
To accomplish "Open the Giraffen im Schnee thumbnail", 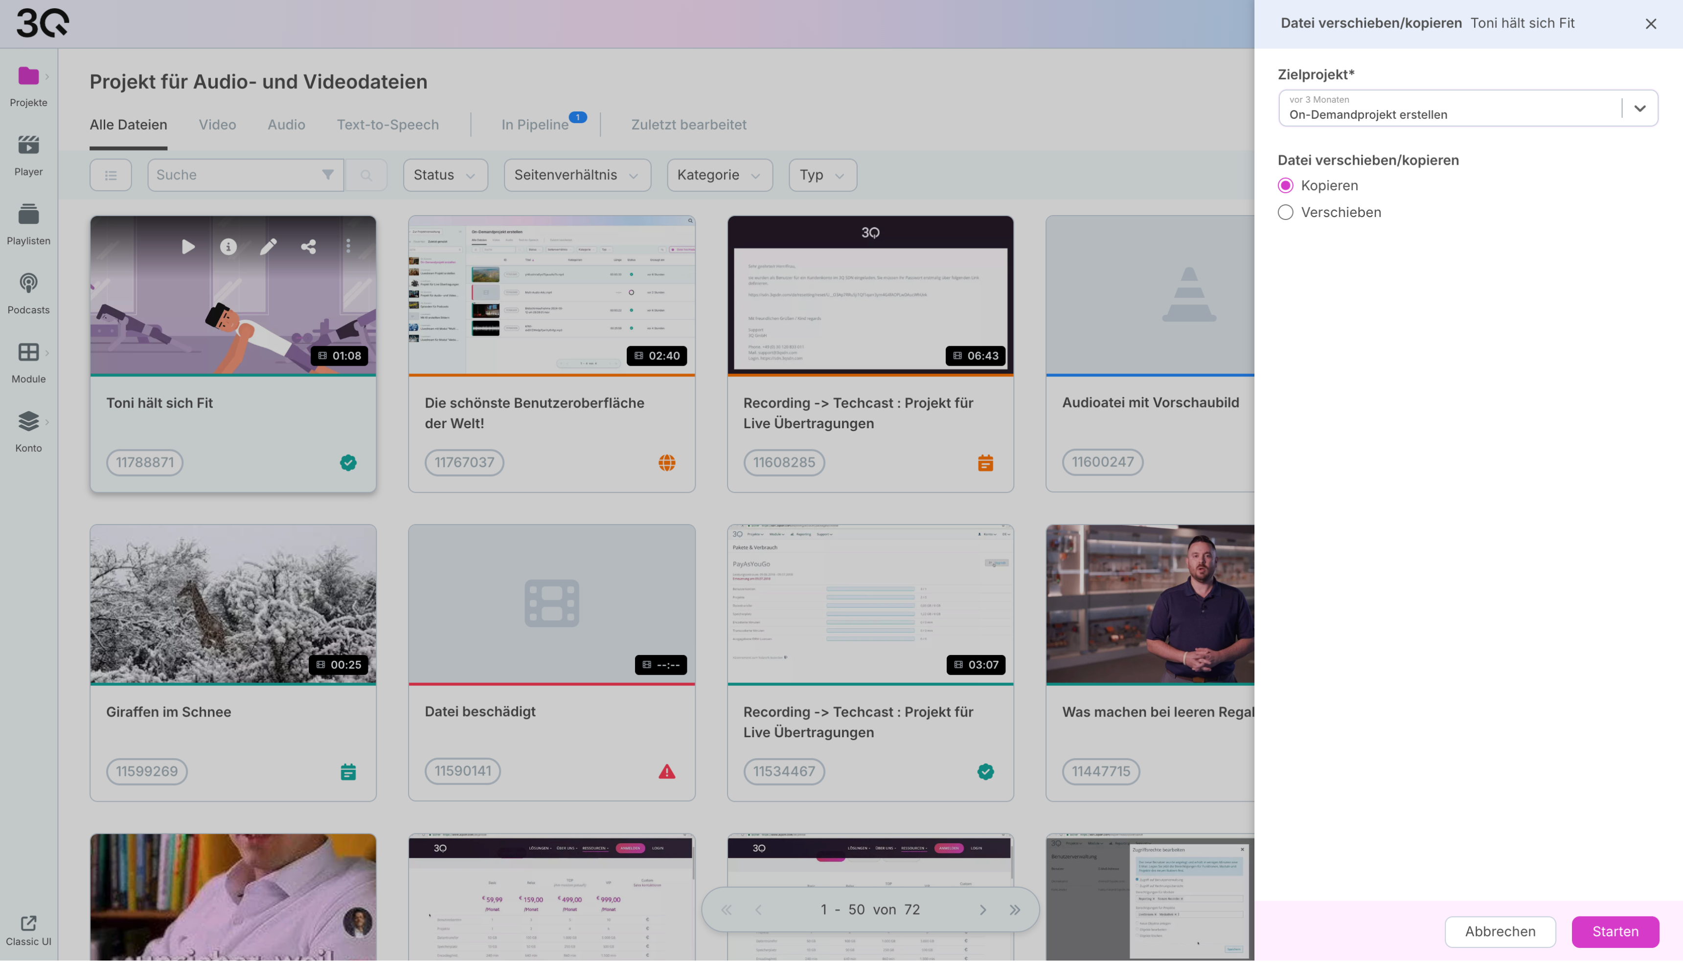I will tap(233, 604).
